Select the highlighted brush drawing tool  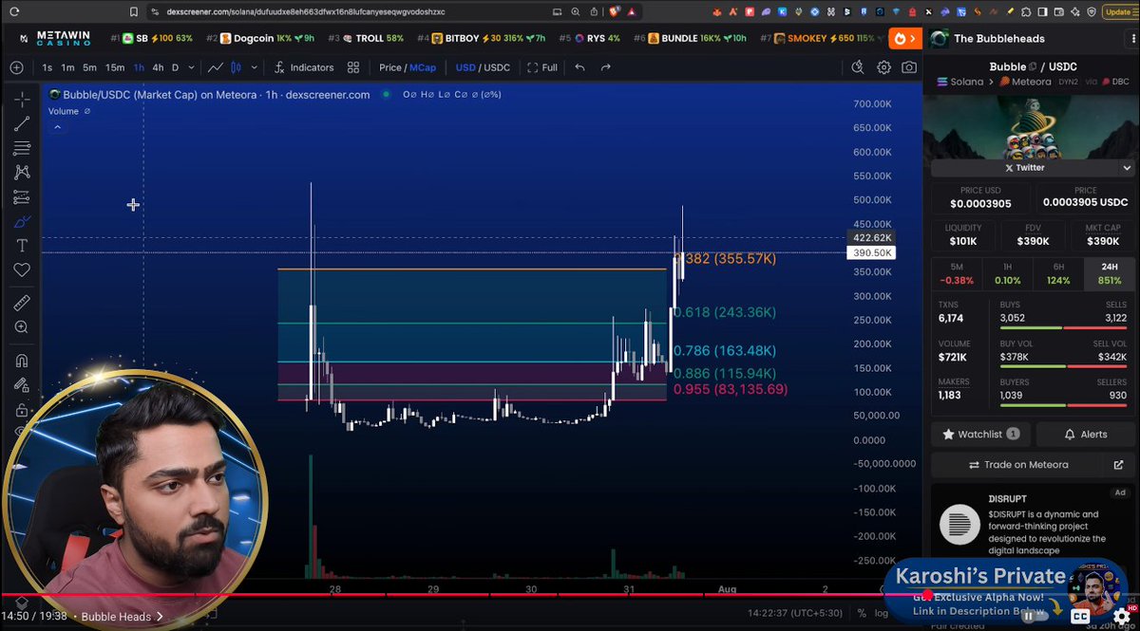(x=22, y=222)
